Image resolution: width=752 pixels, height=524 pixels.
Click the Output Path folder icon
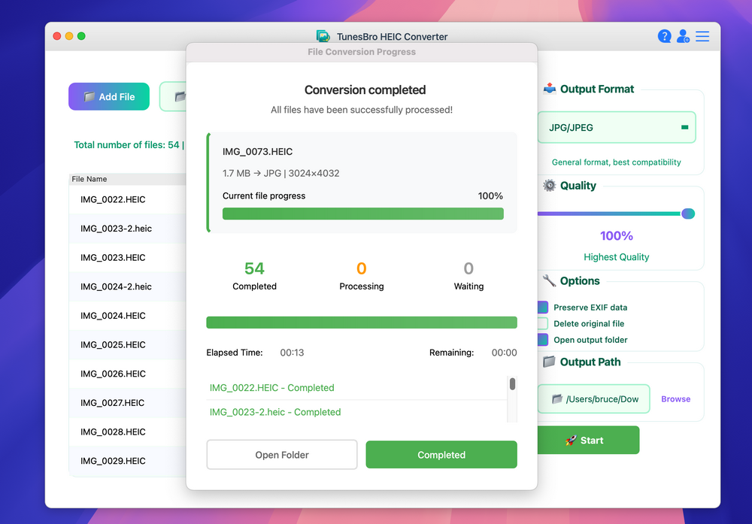(x=550, y=362)
